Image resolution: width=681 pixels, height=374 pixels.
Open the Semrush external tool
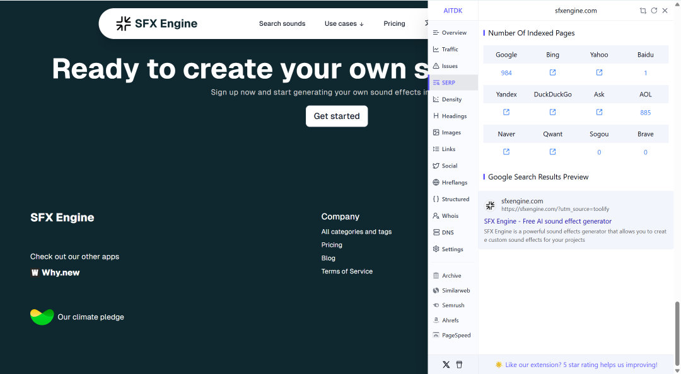tap(453, 305)
